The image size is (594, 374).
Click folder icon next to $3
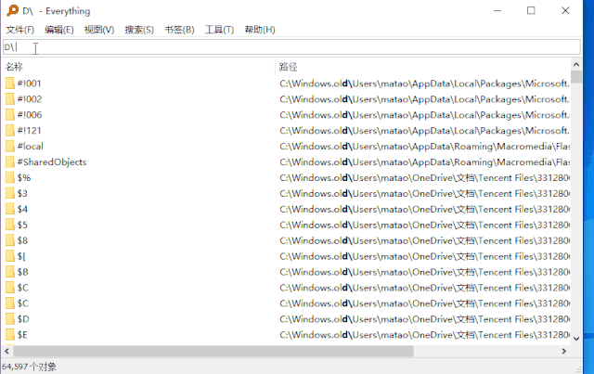10,194
